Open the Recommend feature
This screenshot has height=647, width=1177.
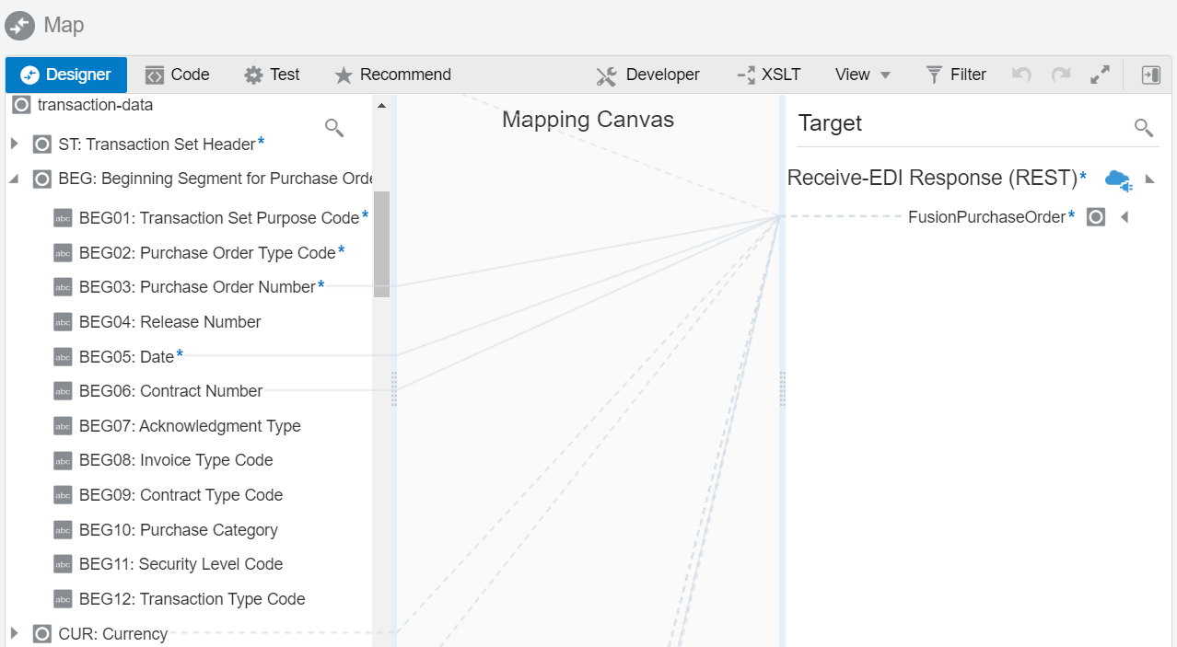point(392,75)
